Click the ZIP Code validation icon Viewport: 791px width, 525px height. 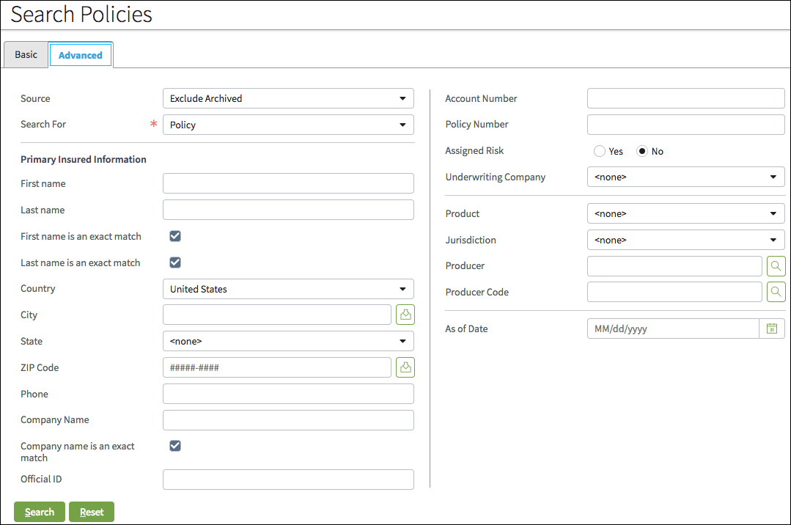coord(405,367)
